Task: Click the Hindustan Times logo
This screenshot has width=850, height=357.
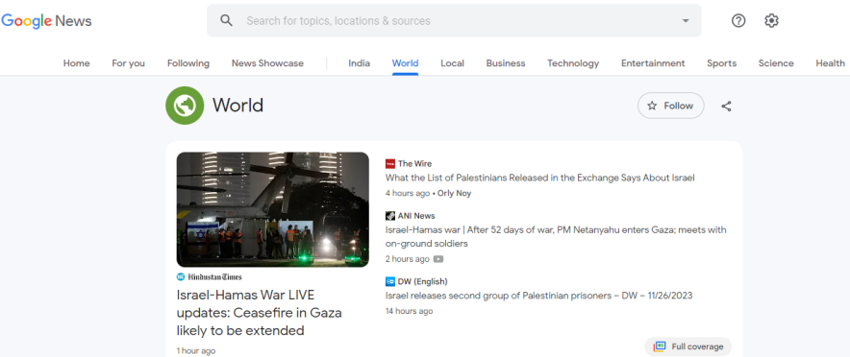Action: [210, 277]
